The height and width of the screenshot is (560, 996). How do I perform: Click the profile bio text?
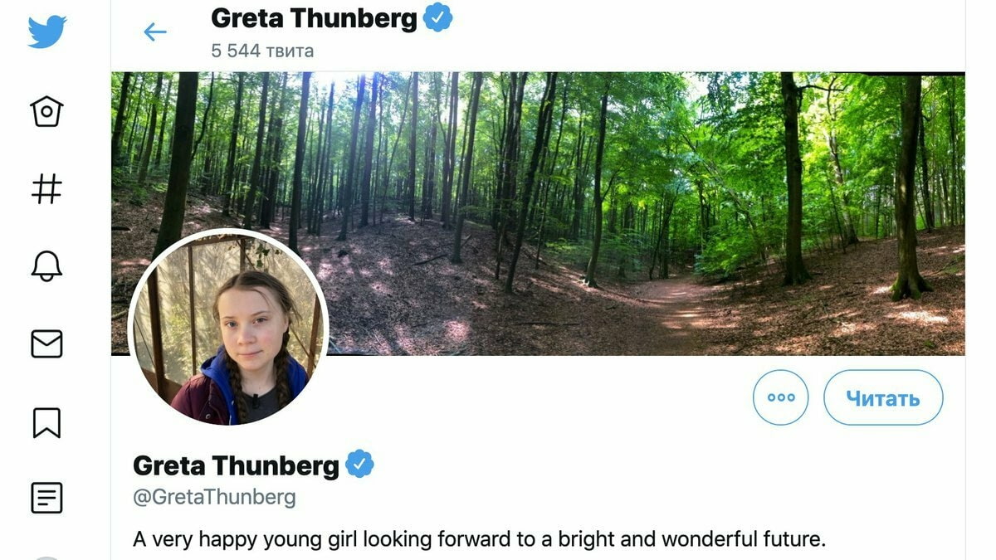pos(480,539)
